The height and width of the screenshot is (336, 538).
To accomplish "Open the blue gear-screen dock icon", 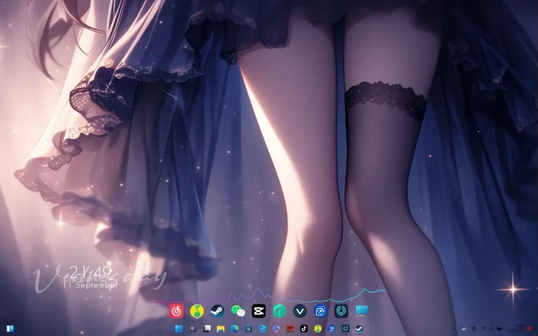I will coord(320,311).
